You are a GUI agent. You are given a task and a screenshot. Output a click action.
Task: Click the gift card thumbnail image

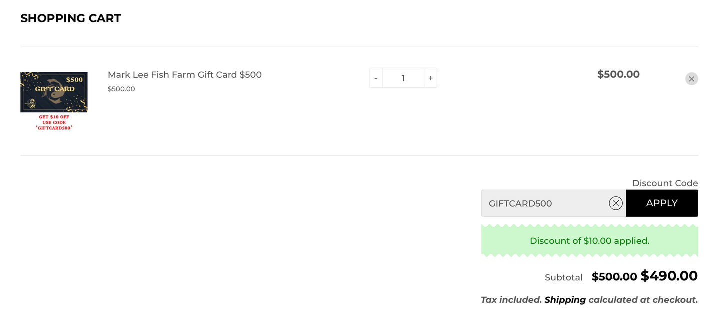(54, 92)
